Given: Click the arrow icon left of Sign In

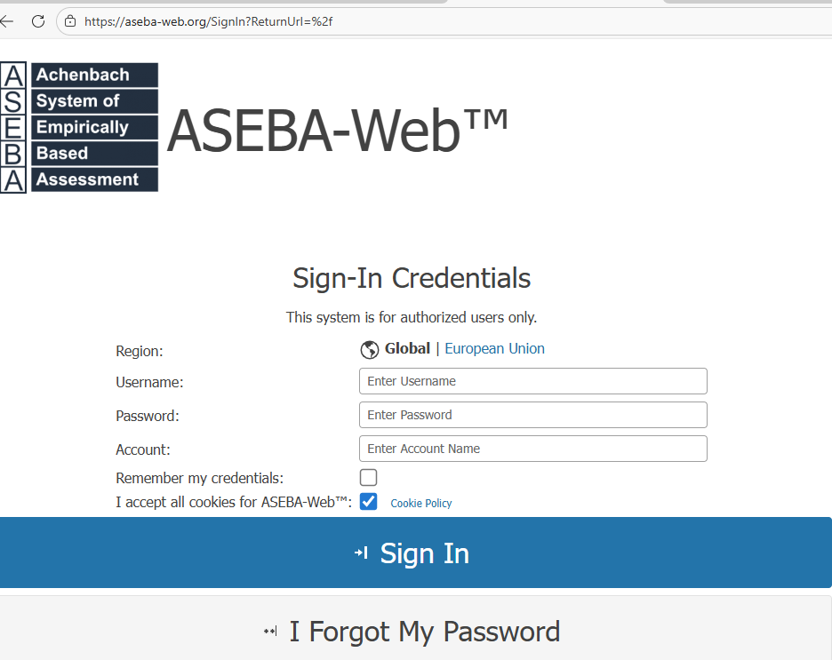Looking at the screenshot, I should coord(361,553).
